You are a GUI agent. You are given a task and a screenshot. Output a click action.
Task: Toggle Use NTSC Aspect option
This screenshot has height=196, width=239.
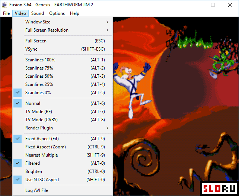[x=63, y=180]
